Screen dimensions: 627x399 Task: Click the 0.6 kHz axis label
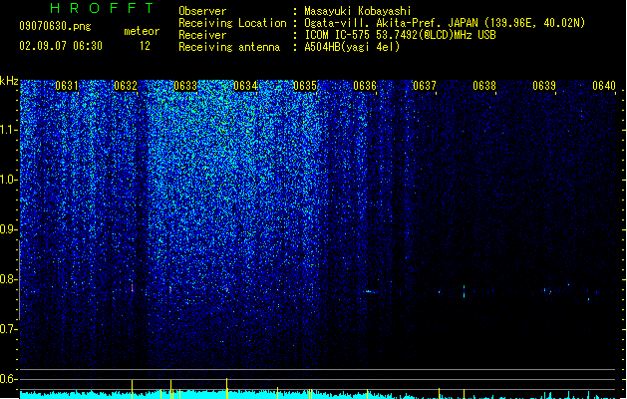8,379
